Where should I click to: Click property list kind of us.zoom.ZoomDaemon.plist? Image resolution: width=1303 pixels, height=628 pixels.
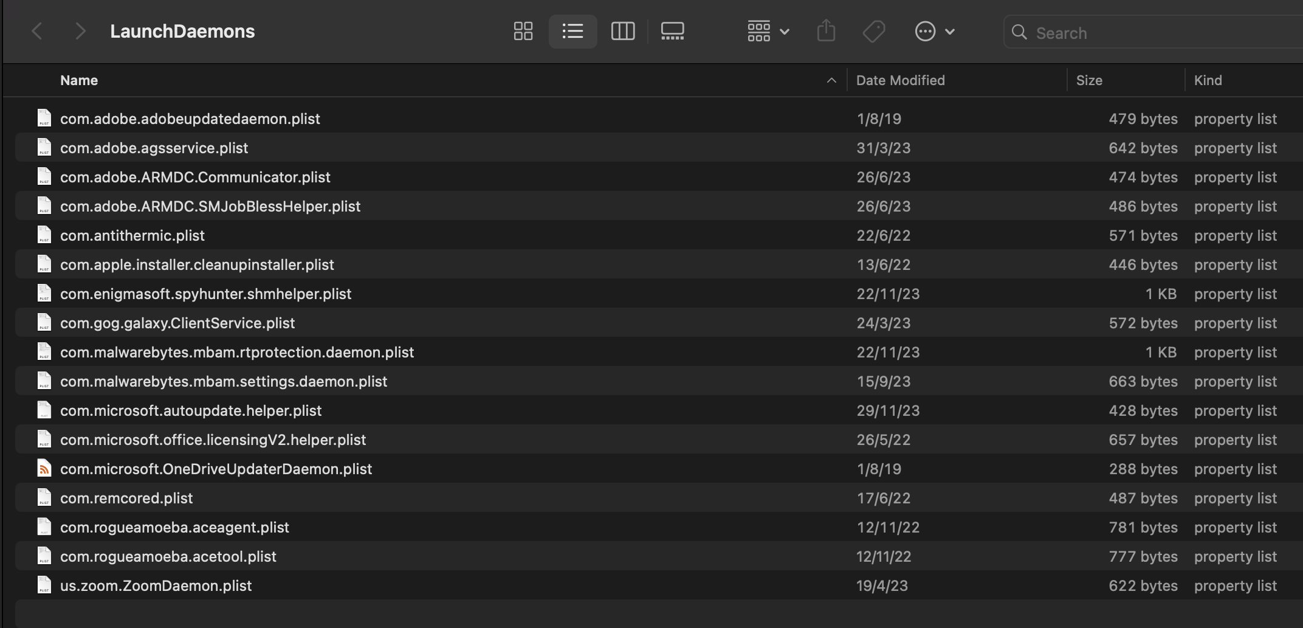click(x=1236, y=585)
